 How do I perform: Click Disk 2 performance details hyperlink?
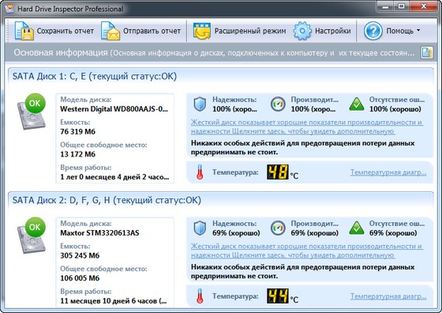[x=307, y=251]
